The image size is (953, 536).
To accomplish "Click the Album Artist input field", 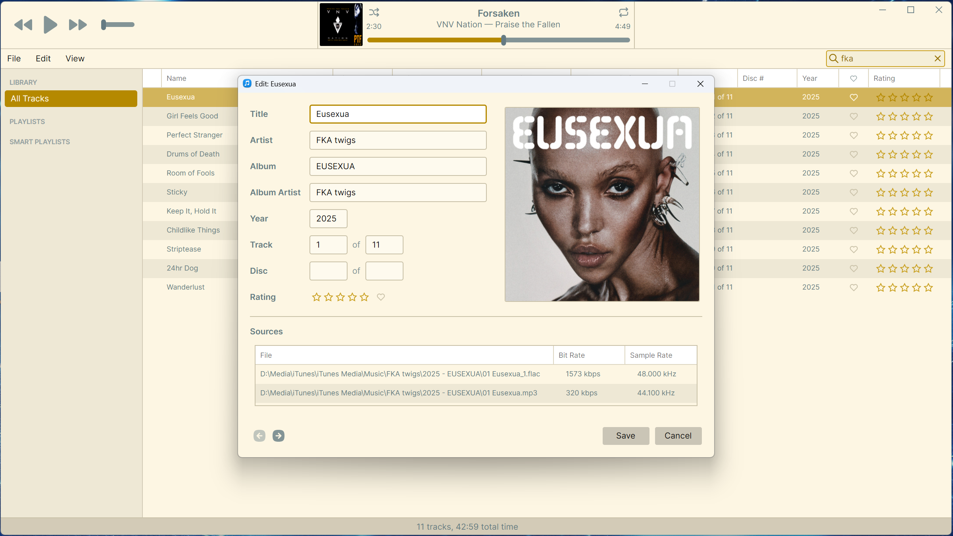I will (x=398, y=193).
